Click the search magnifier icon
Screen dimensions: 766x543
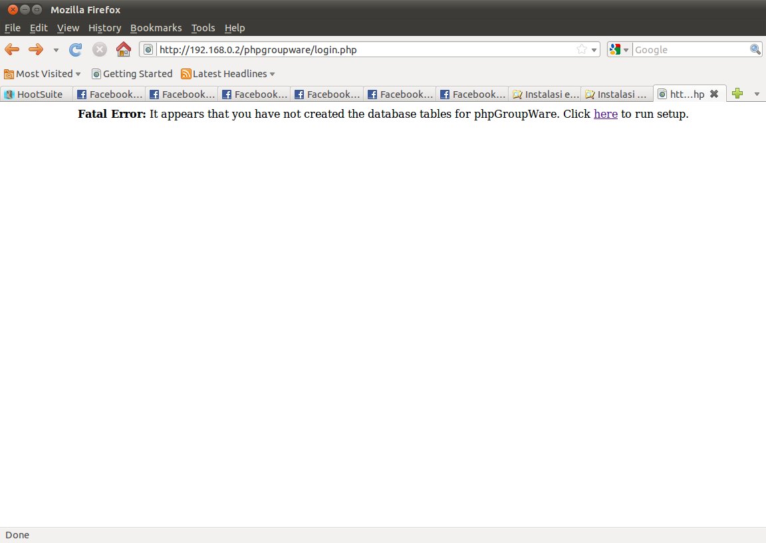[x=755, y=49]
